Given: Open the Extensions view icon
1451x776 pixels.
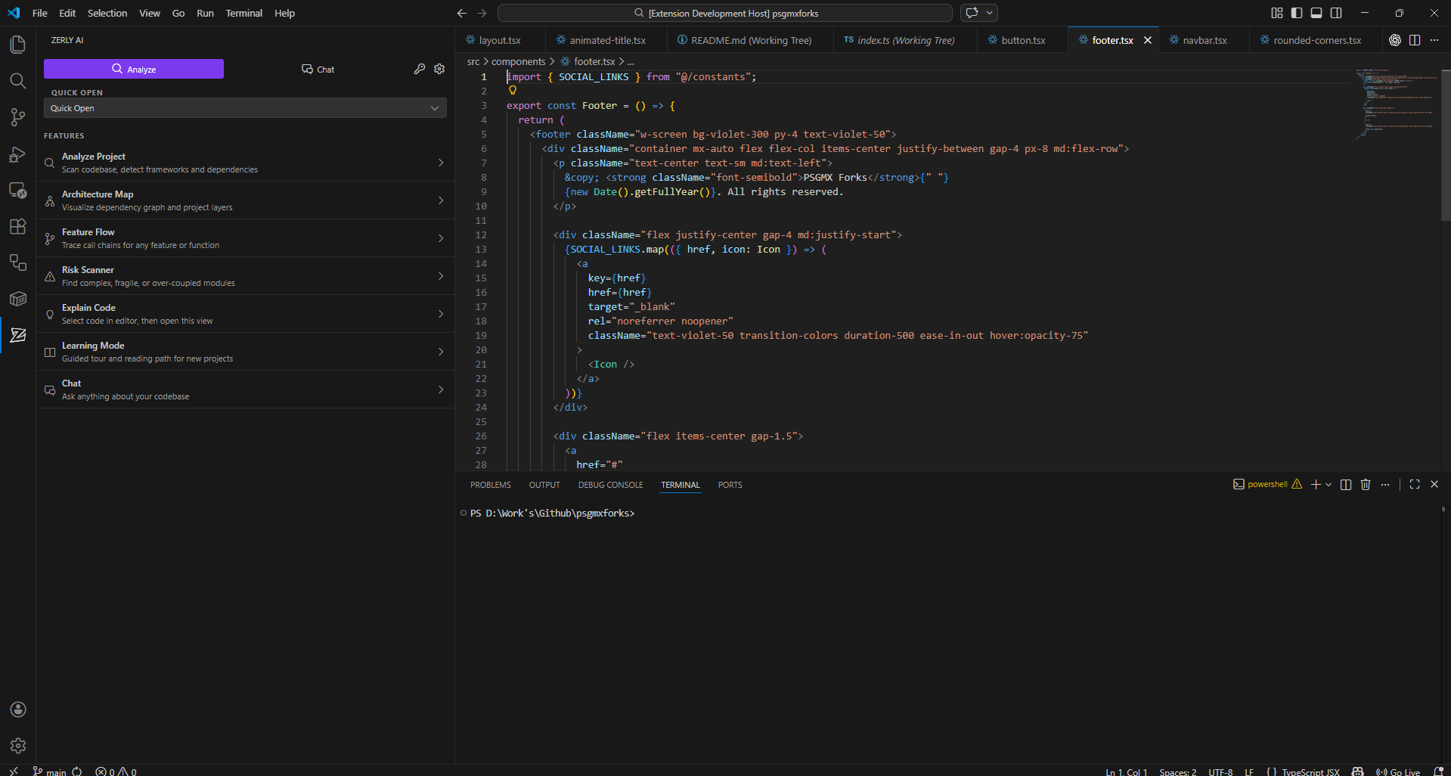Looking at the screenshot, I should coord(17,226).
